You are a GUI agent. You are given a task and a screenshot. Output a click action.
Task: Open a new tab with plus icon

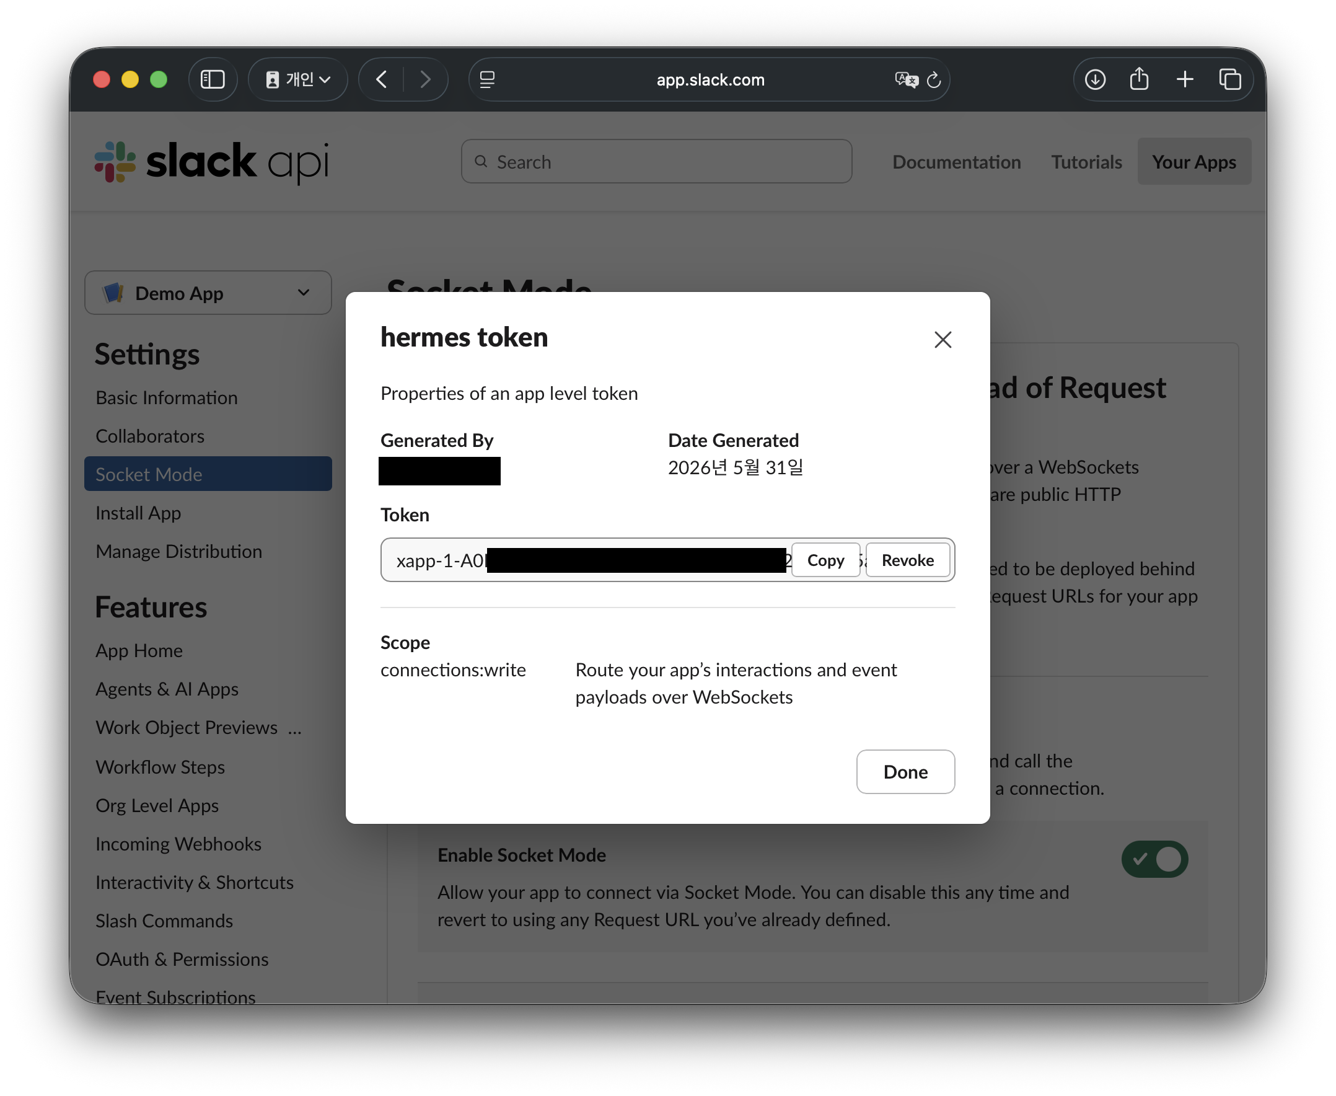1185,79
